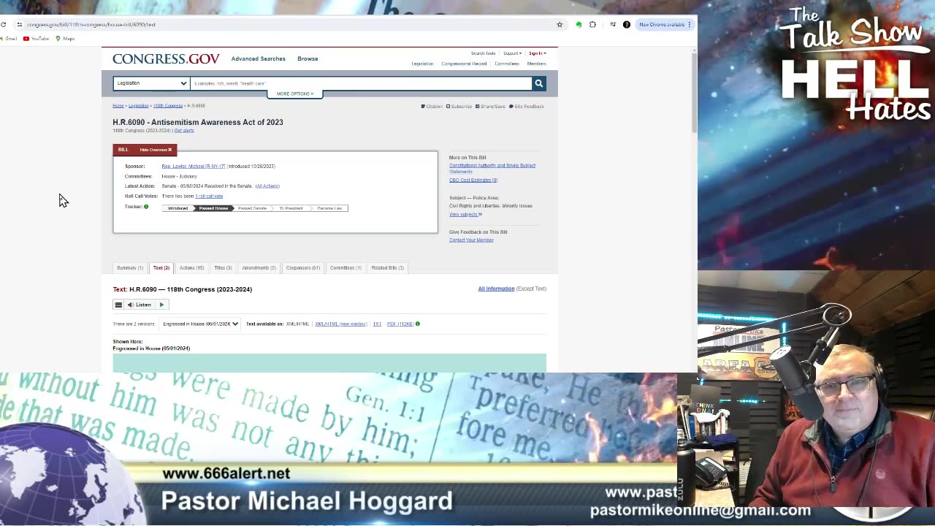
Task: Click the Citation icon link
Action: point(432,107)
